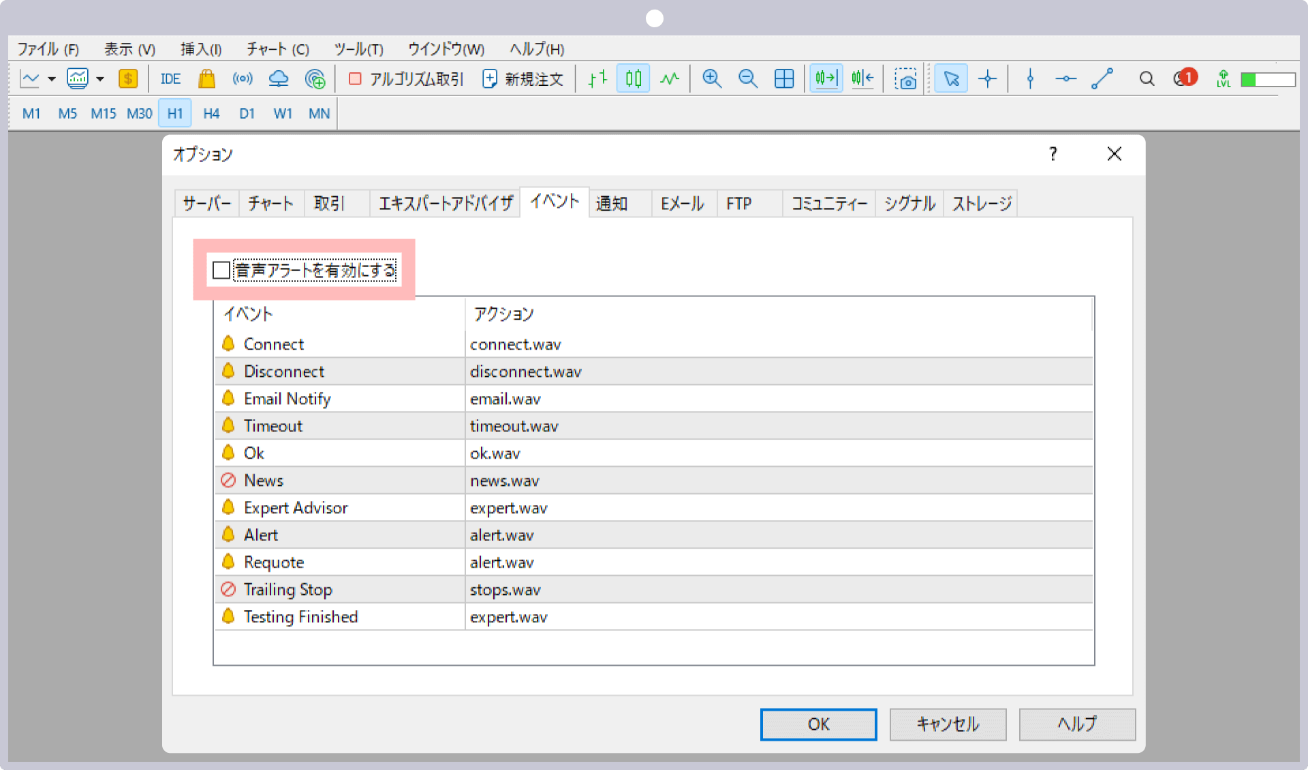Open the 表示(V) menu
Image resolution: width=1308 pixels, height=770 pixels.
coord(129,49)
